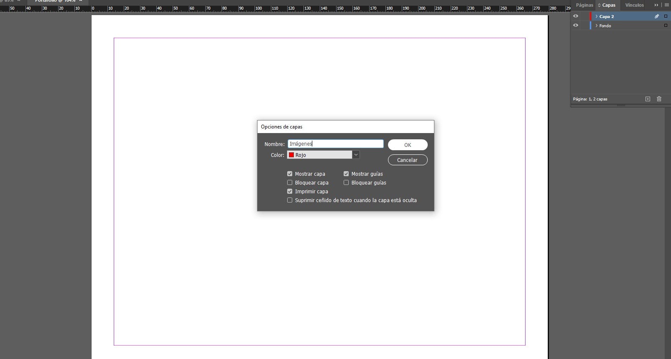Image resolution: width=671 pixels, height=359 pixels.
Task: Click the selection square on Capa 2
Action: click(666, 16)
